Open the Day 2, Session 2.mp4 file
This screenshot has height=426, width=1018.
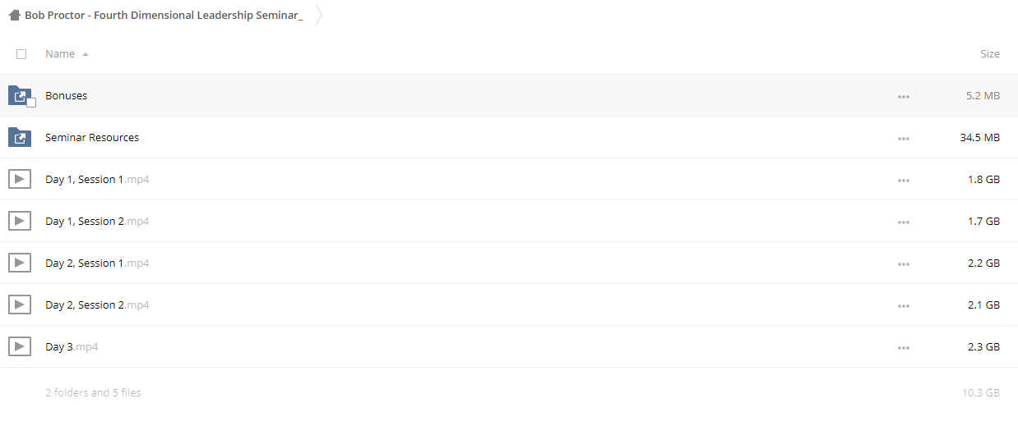coord(97,305)
